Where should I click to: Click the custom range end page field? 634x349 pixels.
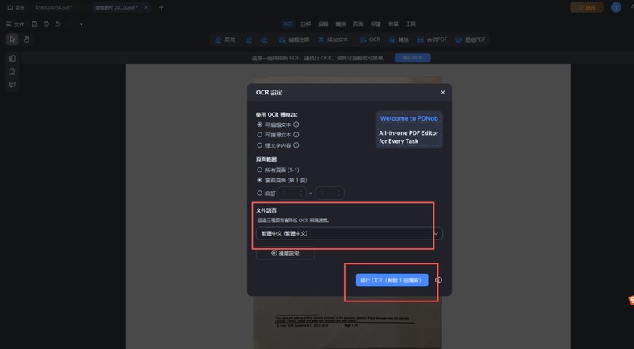330,193
